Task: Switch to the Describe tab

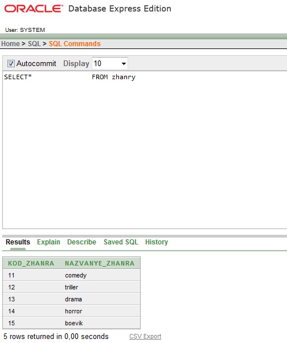Action: click(81, 242)
